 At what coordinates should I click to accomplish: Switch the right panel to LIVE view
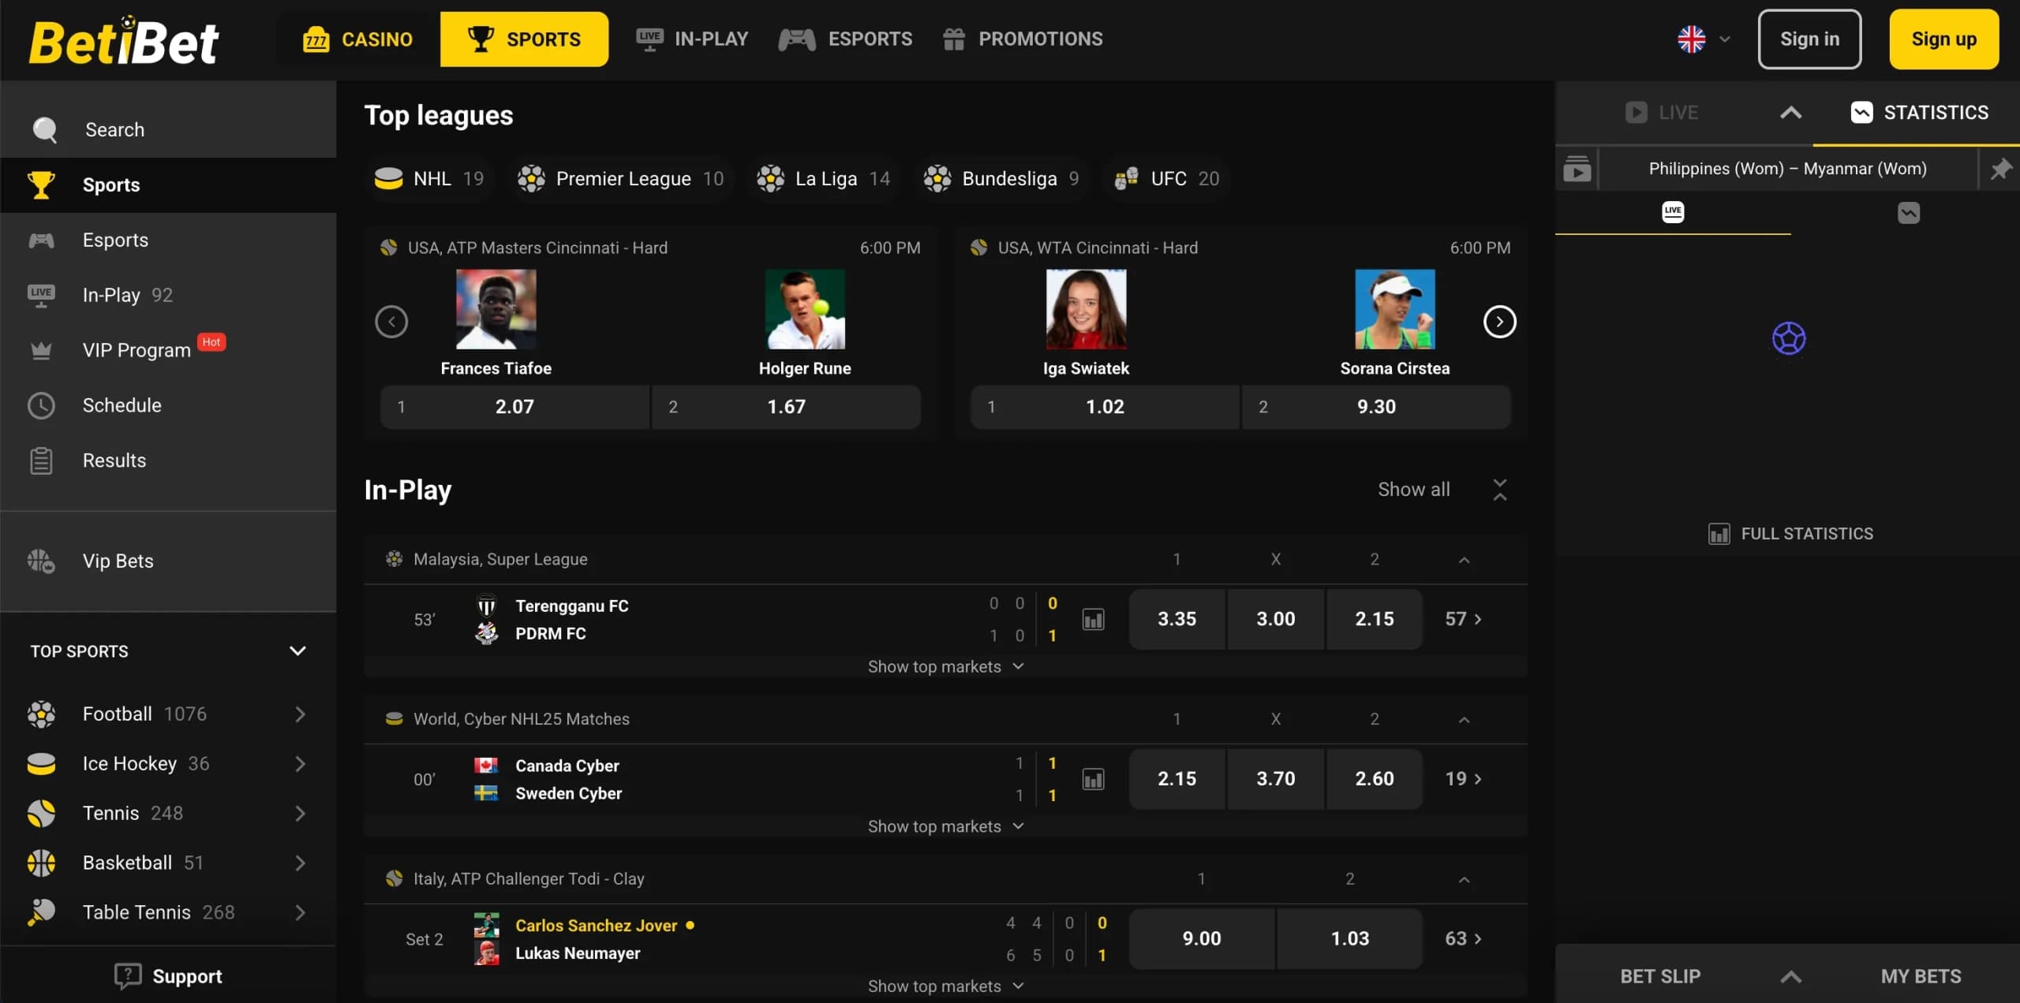1663,112
